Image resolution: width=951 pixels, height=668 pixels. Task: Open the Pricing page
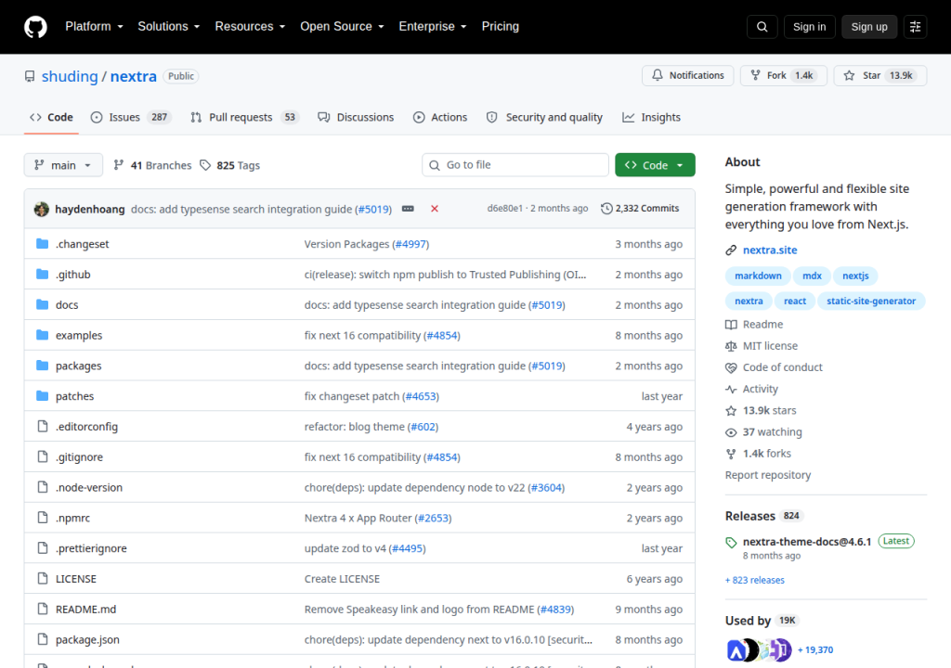(501, 26)
